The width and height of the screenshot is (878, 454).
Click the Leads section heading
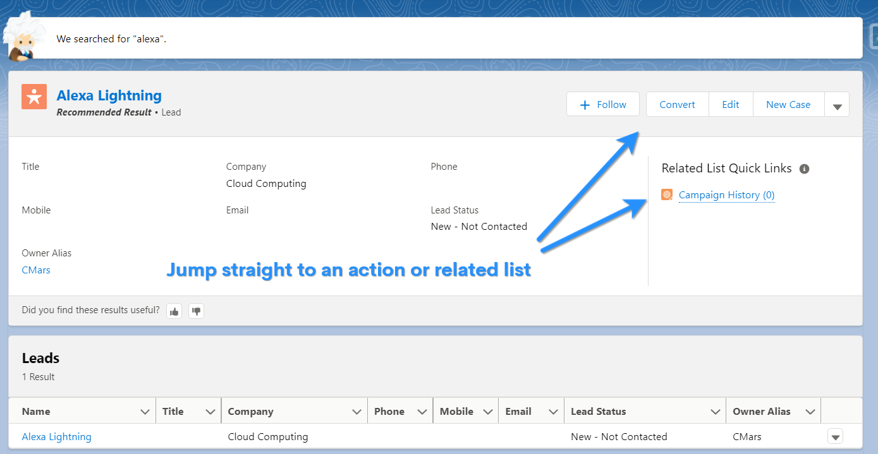[x=40, y=358]
